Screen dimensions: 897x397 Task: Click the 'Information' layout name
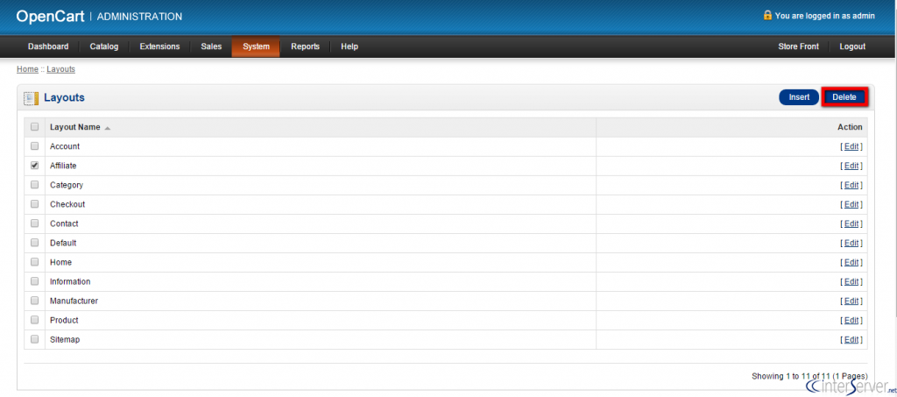pos(70,282)
